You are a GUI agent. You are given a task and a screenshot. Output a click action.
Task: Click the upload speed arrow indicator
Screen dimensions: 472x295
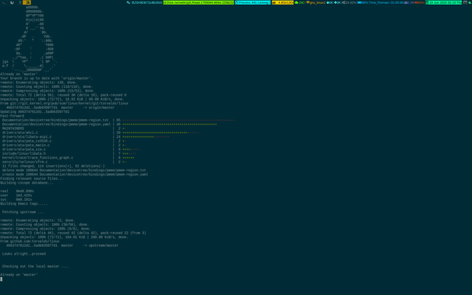tap(336, 2)
